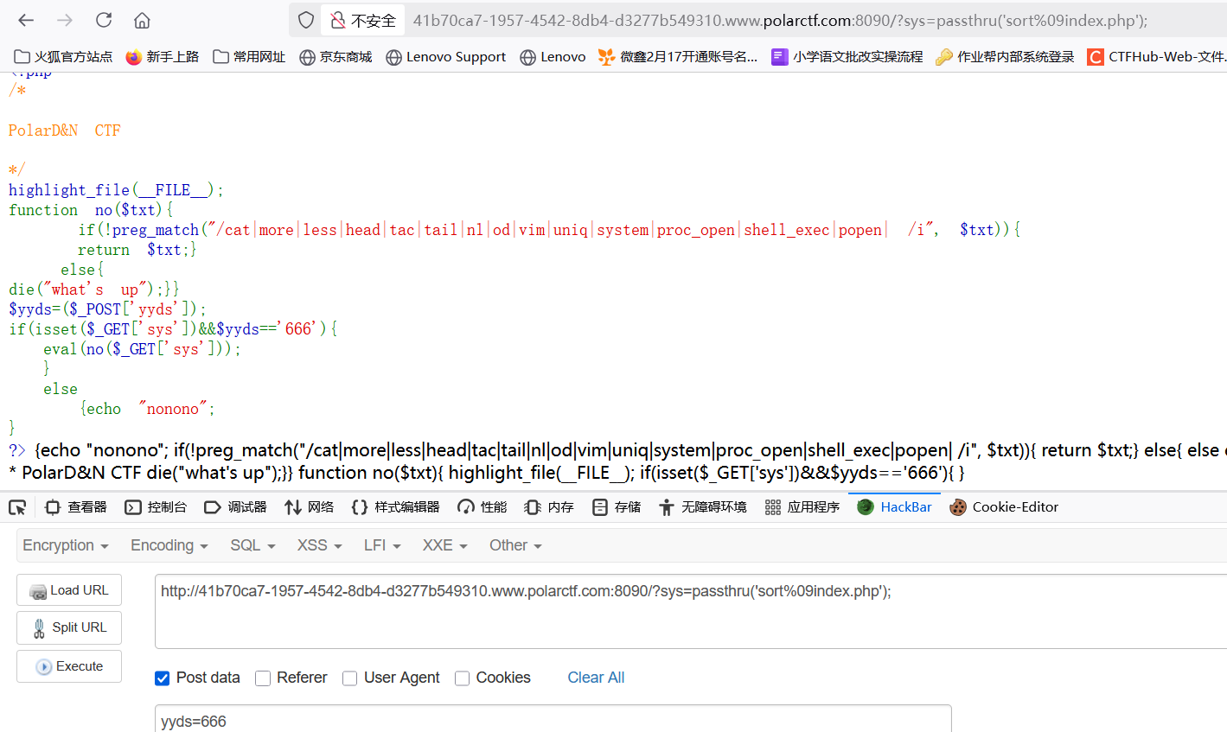Click the Split URL button
The image size is (1227, 732).
[69, 627]
